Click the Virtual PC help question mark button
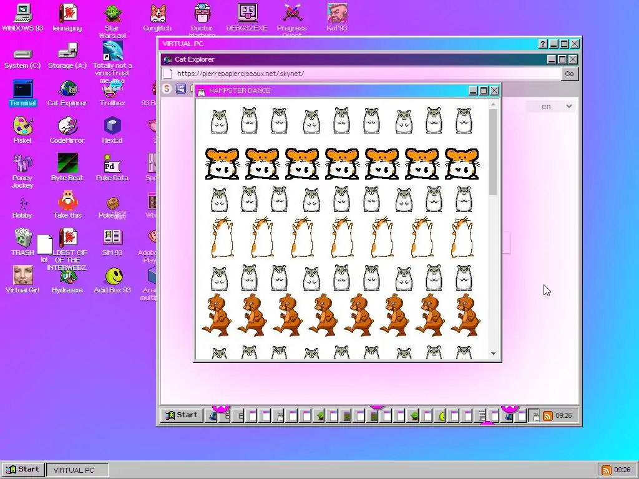This screenshot has width=639, height=479. [x=542, y=44]
